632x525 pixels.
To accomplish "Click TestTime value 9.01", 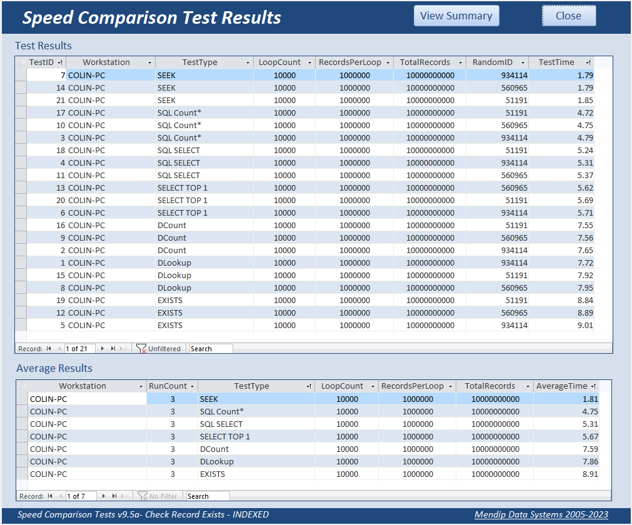I will 561,325.
